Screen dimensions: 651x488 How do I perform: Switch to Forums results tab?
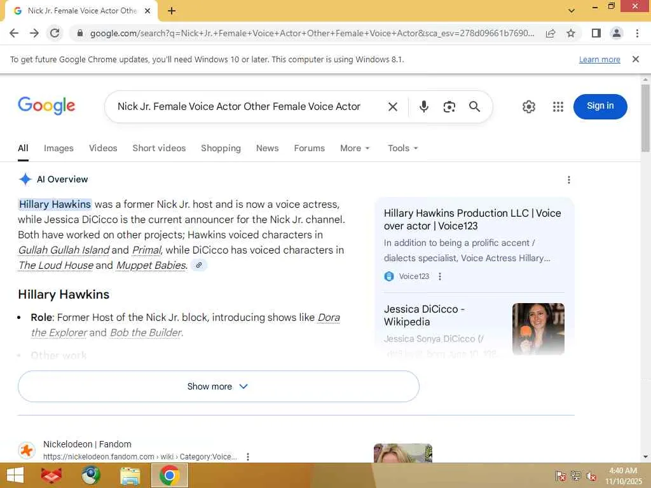pos(310,148)
